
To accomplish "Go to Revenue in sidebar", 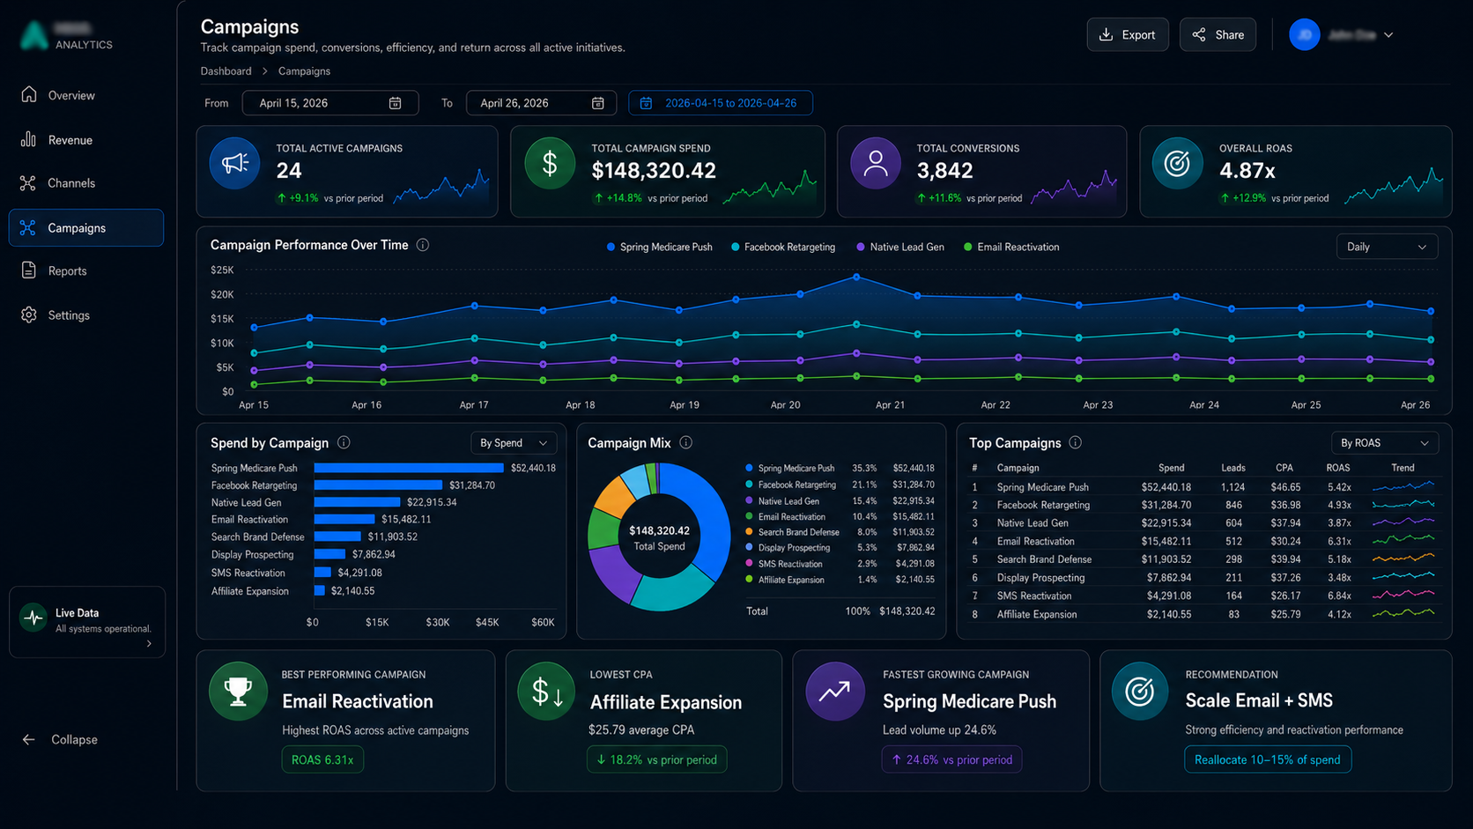I will [x=86, y=140].
